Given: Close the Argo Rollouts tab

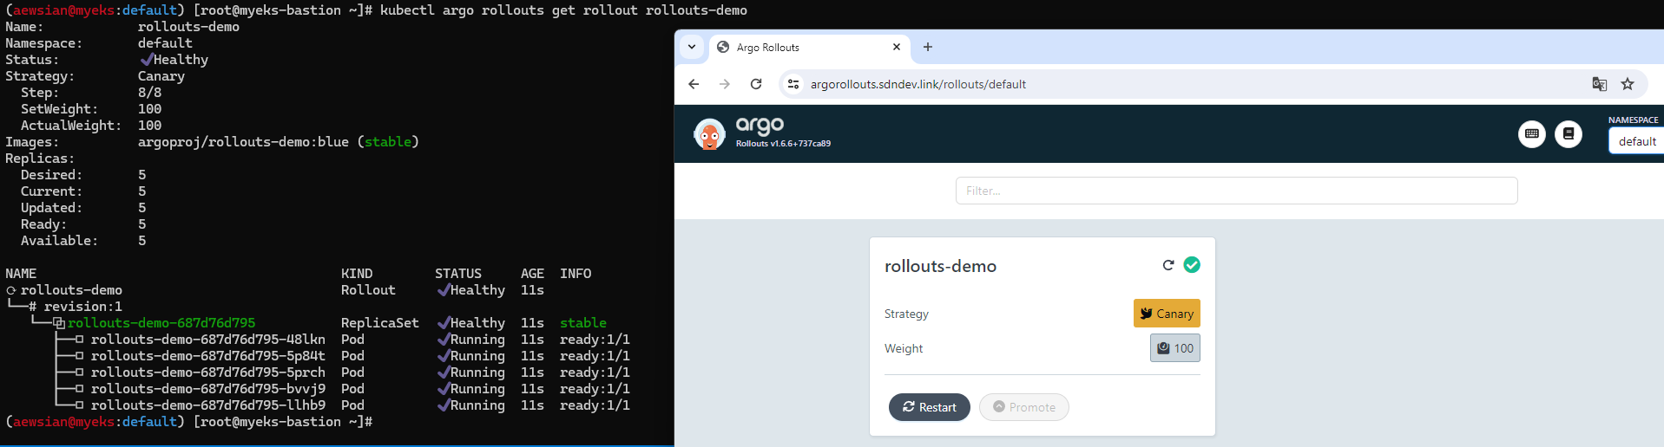Looking at the screenshot, I should pyautogui.click(x=897, y=47).
